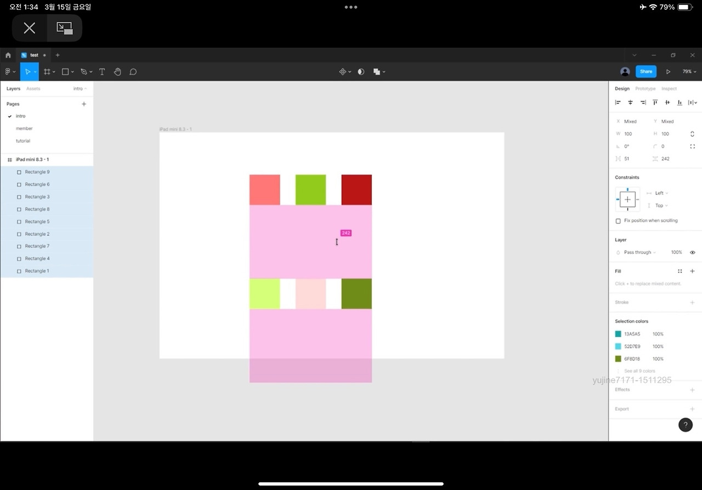
Task: Select the Rectangle 9 layer
Action: click(x=47, y=172)
